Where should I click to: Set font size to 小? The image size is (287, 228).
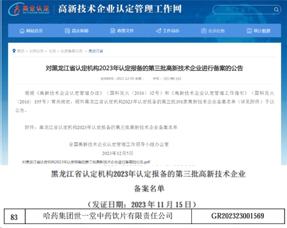(178, 78)
